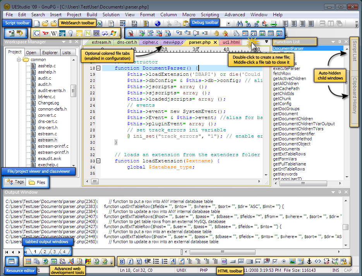Click the editor horizontal scrollbar thumb
Viewport: 362px width, 276px height.
tap(94, 181)
